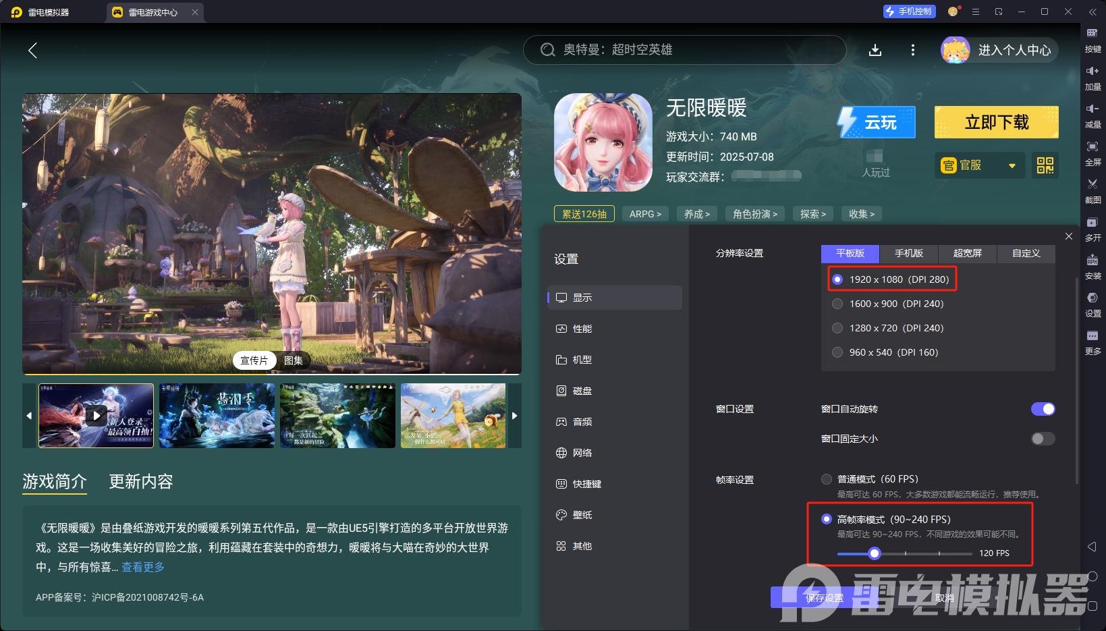Select 1920 x 1080 resolution
Viewport: 1106px width, 631px height.
(x=837, y=279)
